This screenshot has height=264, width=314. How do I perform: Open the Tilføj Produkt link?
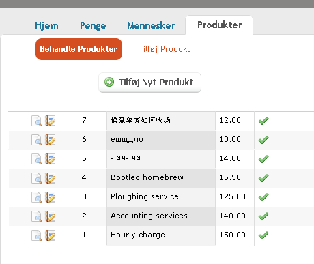tap(164, 49)
